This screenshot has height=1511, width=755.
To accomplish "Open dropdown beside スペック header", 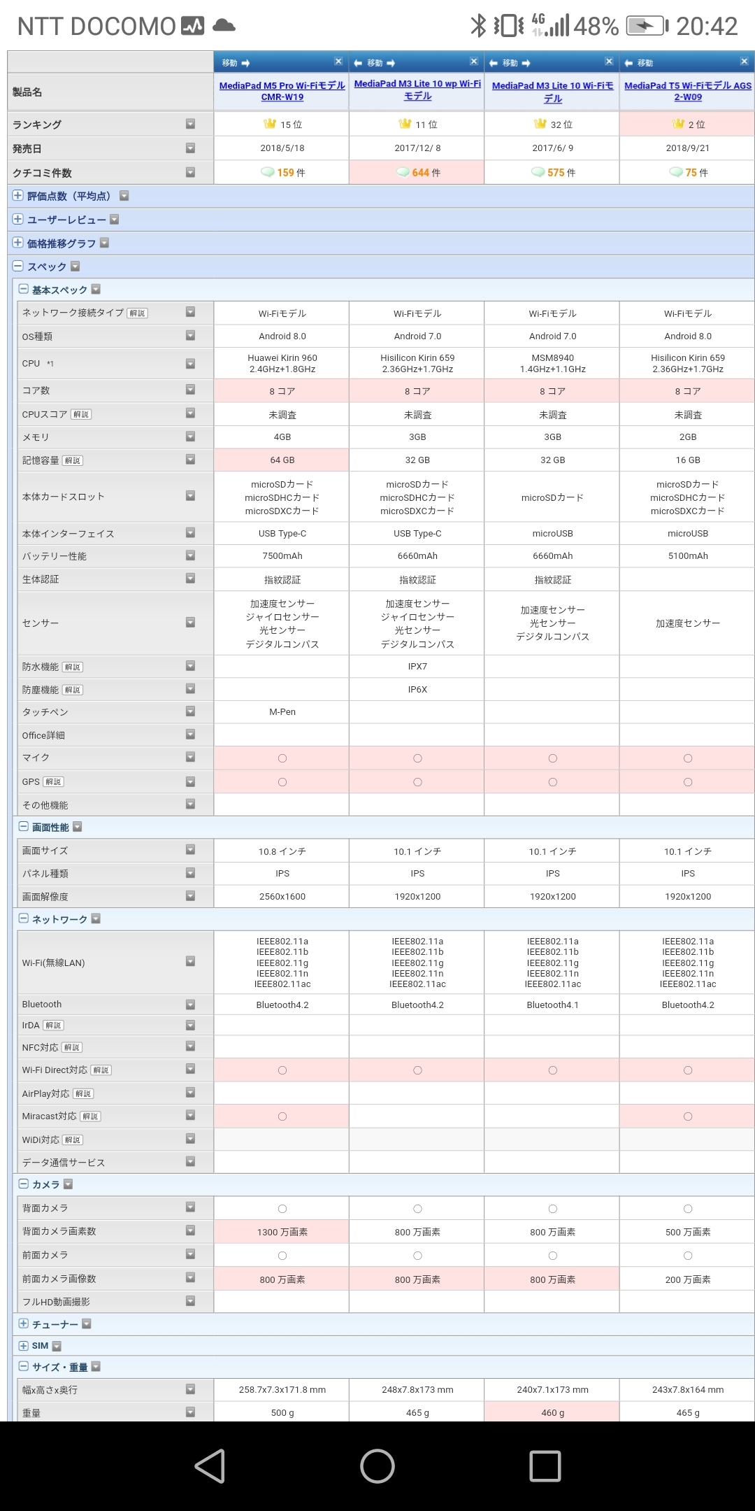I will click(75, 266).
